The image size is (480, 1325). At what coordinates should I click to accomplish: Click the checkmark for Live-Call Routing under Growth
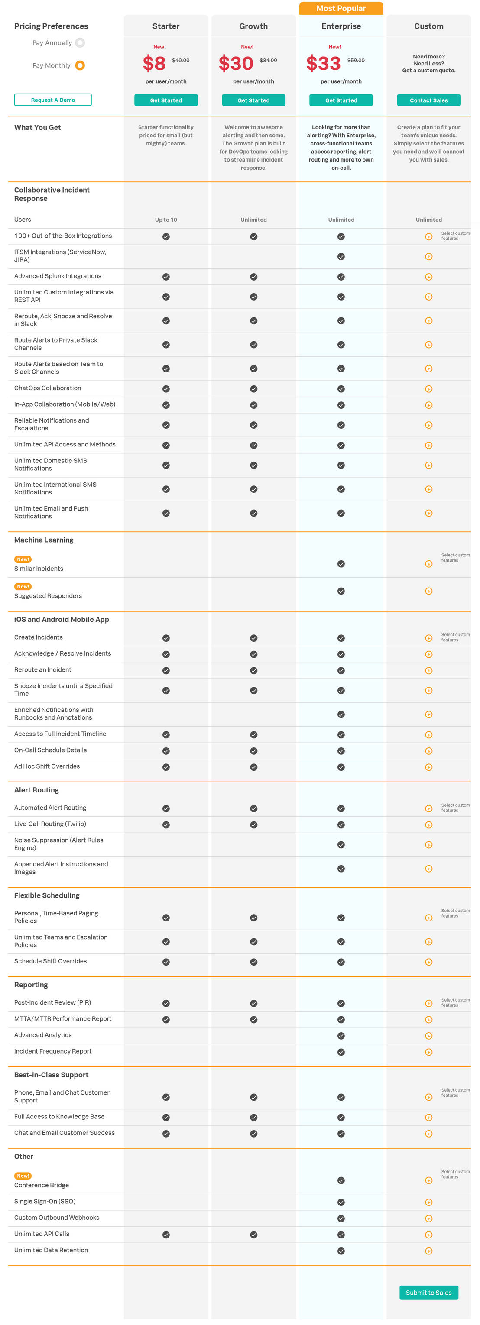(253, 824)
